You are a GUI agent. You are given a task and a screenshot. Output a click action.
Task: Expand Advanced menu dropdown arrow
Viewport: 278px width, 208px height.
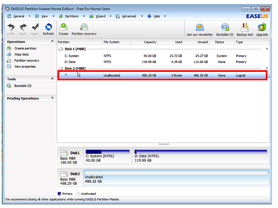(x=142, y=16)
